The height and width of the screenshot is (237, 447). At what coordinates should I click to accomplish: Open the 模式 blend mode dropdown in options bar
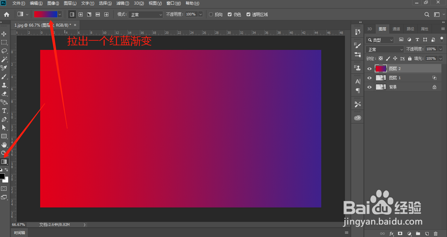coord(145,14)
